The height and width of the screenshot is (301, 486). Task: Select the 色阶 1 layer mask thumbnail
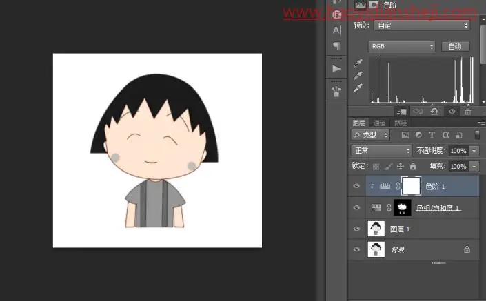click(x=412, y=186)
